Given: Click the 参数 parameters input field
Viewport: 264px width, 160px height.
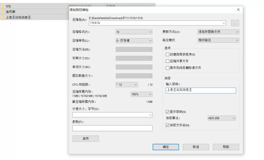Looking at the screenshot, I should tap(112, 128).
